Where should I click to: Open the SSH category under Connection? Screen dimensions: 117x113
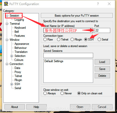[x=17, y=84]
